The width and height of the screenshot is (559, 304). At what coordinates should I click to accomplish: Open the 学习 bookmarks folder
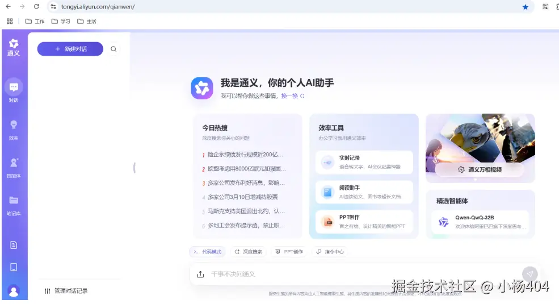pos(61,22)
